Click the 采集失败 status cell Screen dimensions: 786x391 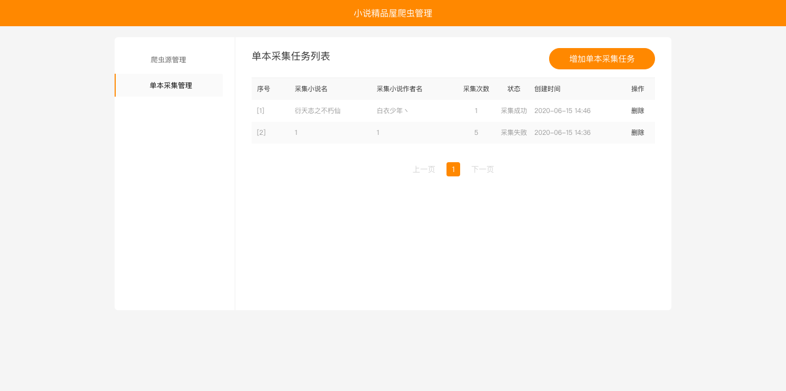coord(514,132)
